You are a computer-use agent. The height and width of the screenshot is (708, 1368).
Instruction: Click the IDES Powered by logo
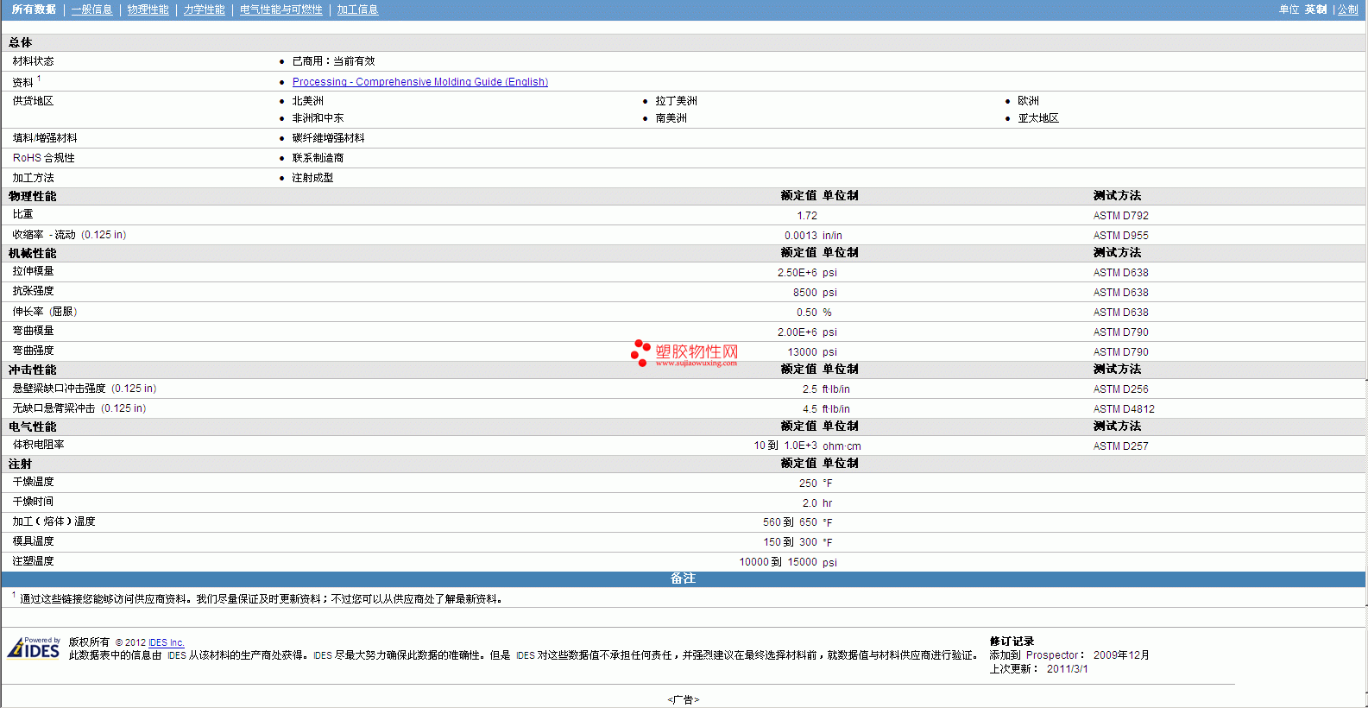click(34, 648)
